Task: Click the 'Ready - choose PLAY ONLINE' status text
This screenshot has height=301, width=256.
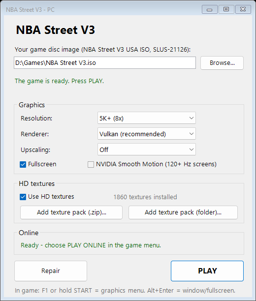Action: 91,245
